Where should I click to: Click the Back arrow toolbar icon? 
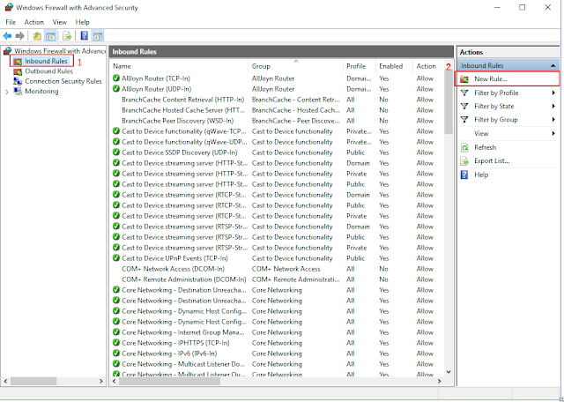pyautogui.click(x=7, y=36)
